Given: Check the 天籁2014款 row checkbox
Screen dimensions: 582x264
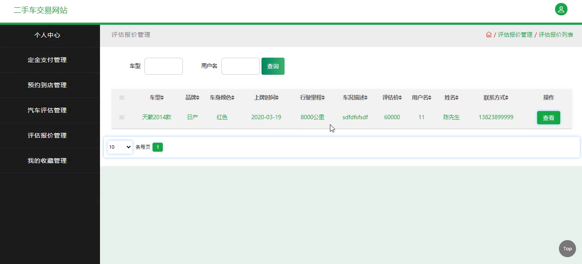Looking at the screenshot, I should (122, 117).
